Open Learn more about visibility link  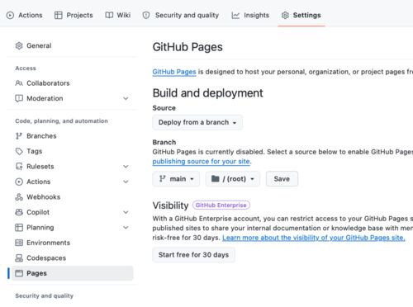click(314, 238)
